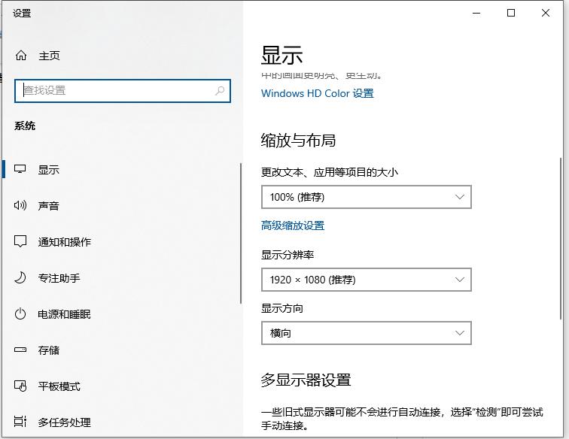This screenshot has height=439, width=569.
Task: Click the 缩放与布局 heading
Action: click(x=298, y=141)
